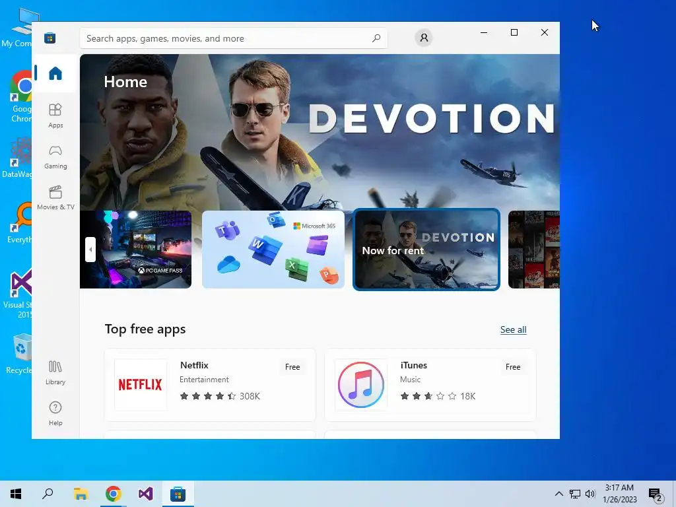Select the Devotion Now for rent thumbnail
The image size is (676, 507).
pos(426,249)
